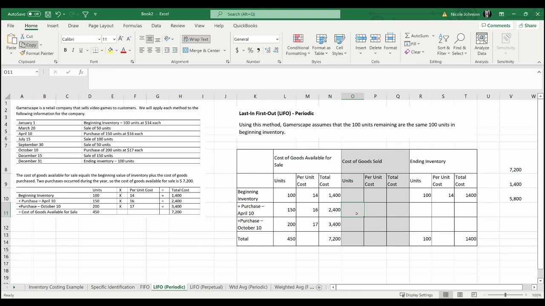The image size is (545, 306).
Task: Open Cell Styles gallery
Action: tap(339, 44)
